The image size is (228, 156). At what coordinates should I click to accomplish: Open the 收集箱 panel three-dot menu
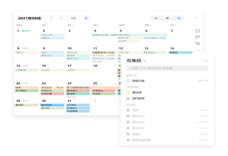pyautogui.click(x=206, y=61)
